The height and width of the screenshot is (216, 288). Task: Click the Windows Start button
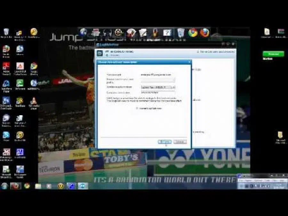click(x=4, y=186)
